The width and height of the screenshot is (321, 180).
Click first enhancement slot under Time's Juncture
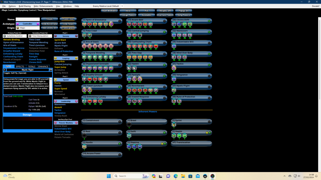pyautogui.click(x=84, y=90)
